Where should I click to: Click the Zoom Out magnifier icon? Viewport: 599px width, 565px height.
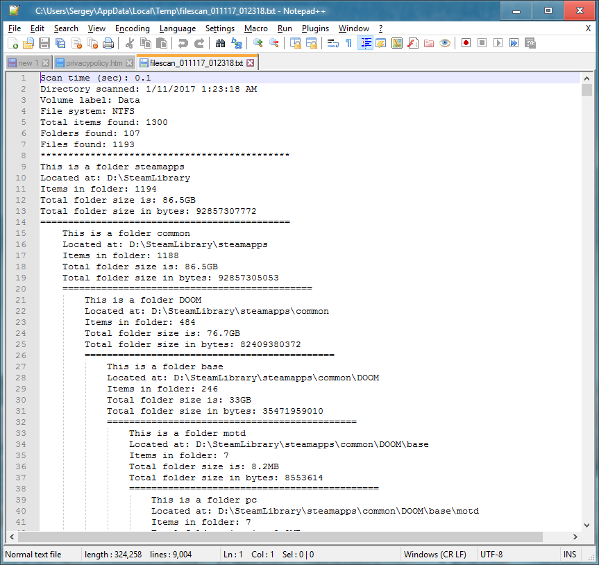click(274, 43)
